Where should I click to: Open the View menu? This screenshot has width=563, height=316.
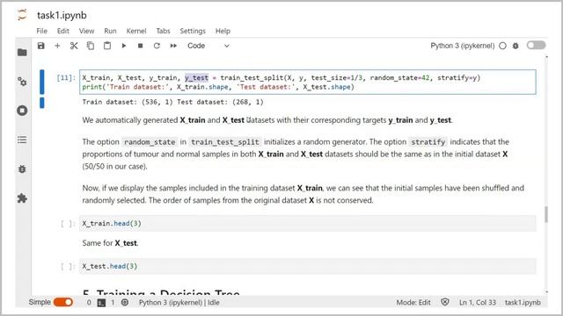point(86,32)
